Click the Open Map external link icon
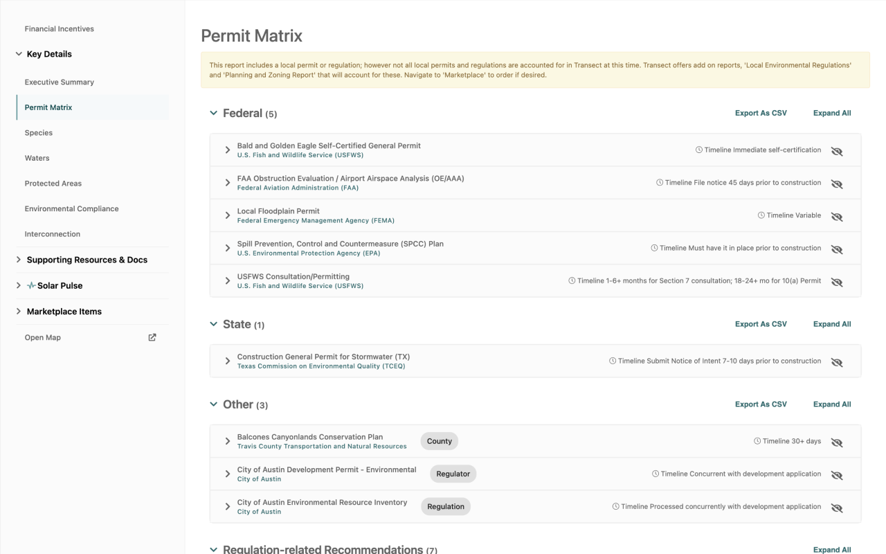 pos(152,337)
